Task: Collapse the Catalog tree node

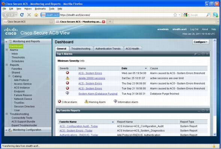Action: click(x=9, y=76)
